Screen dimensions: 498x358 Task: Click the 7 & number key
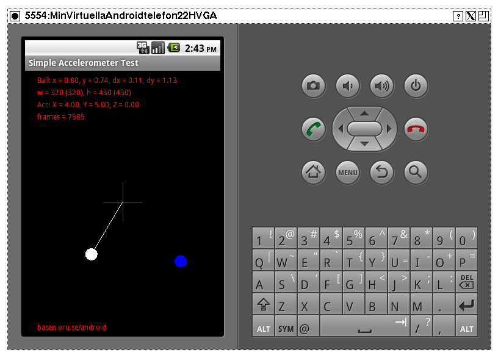[399, 238]
